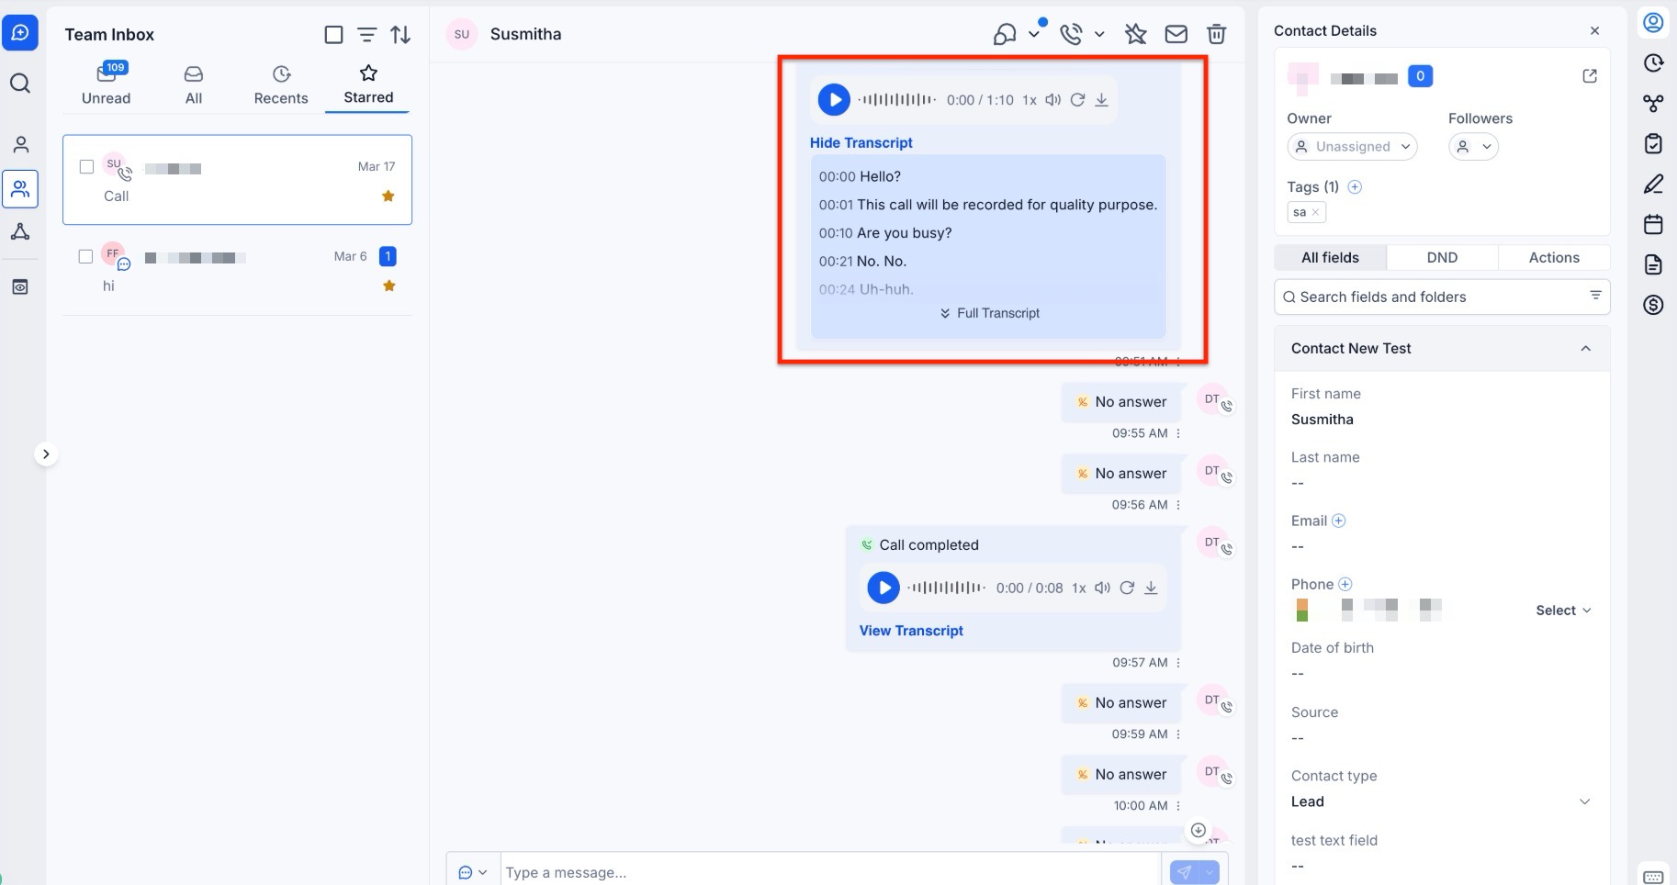Open the calendar icon in right sidebar
Image resolution: width=1677 pixels, height=885 pixels.
tap(1653, 224)
